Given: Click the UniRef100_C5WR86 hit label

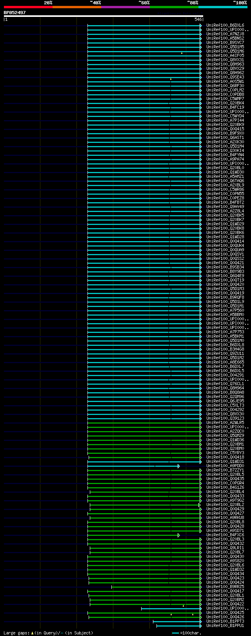Looking at the screenshot, I should click(x=225, y=190).
